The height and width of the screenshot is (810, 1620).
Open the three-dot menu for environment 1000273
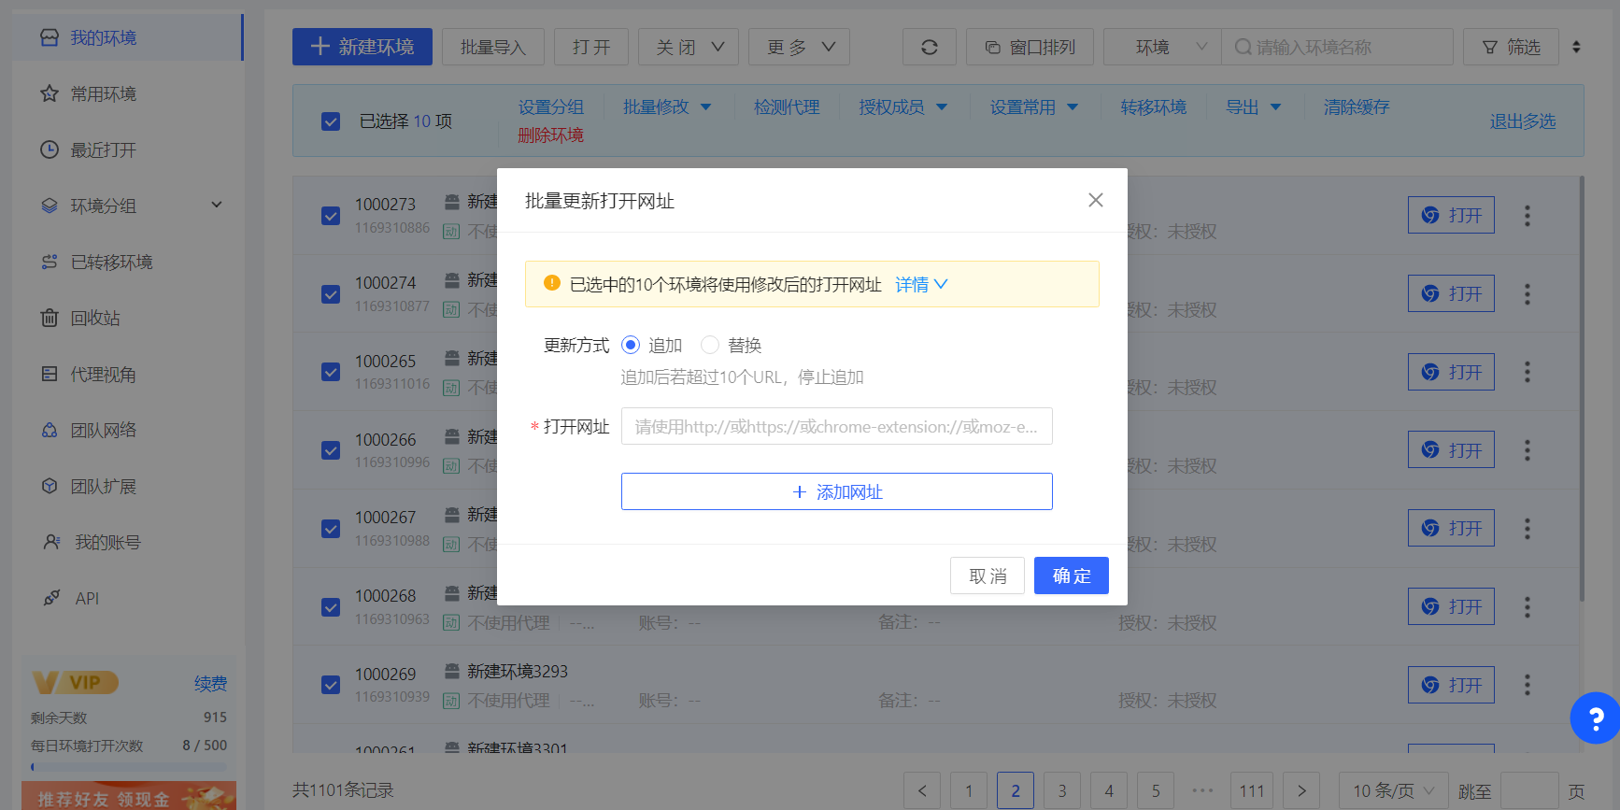(x=1527, y=216)
